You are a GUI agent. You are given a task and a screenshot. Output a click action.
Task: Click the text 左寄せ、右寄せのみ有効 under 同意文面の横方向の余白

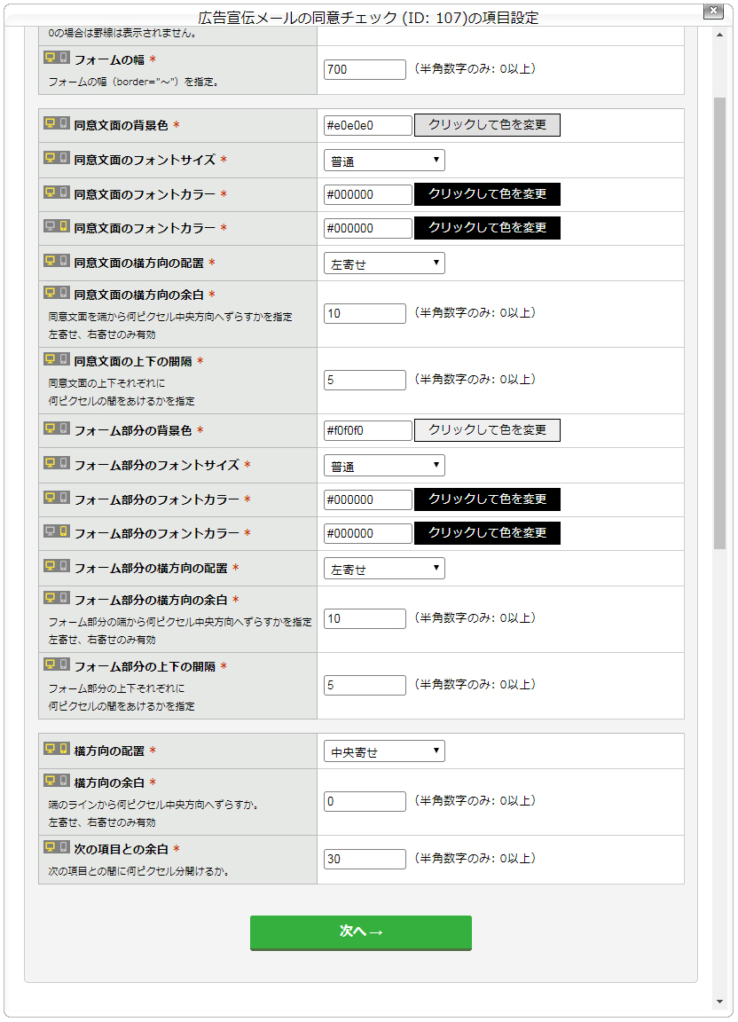pyautogui.click(x=102, y=334)
